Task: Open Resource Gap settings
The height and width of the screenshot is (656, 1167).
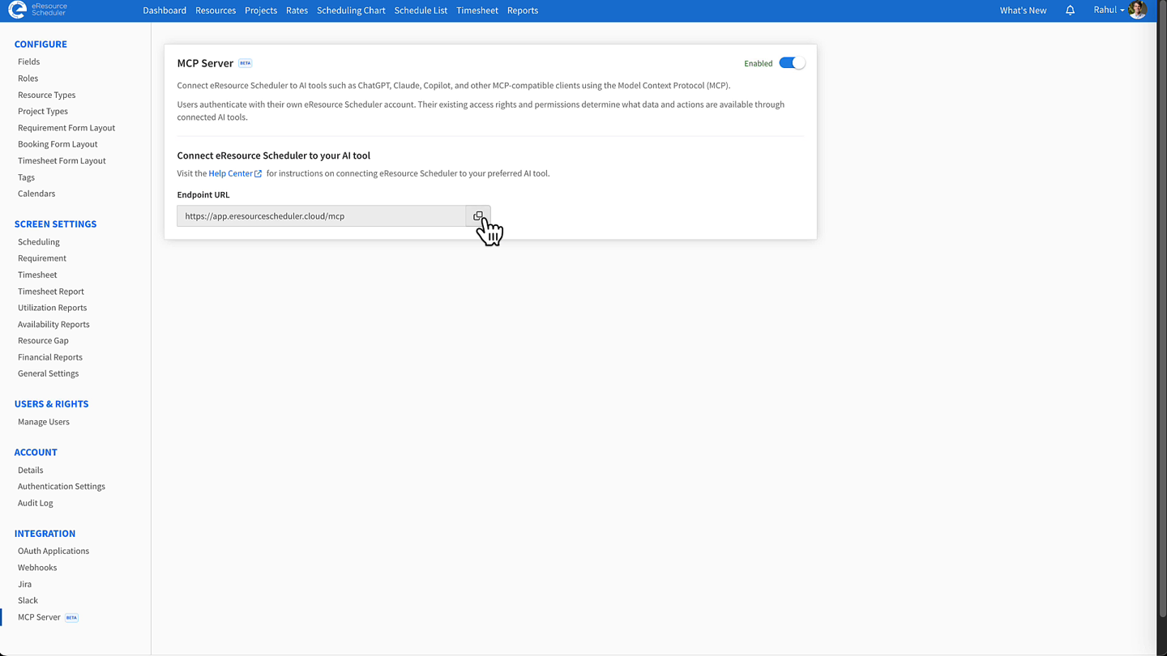Action: click(x=44, y=341)
